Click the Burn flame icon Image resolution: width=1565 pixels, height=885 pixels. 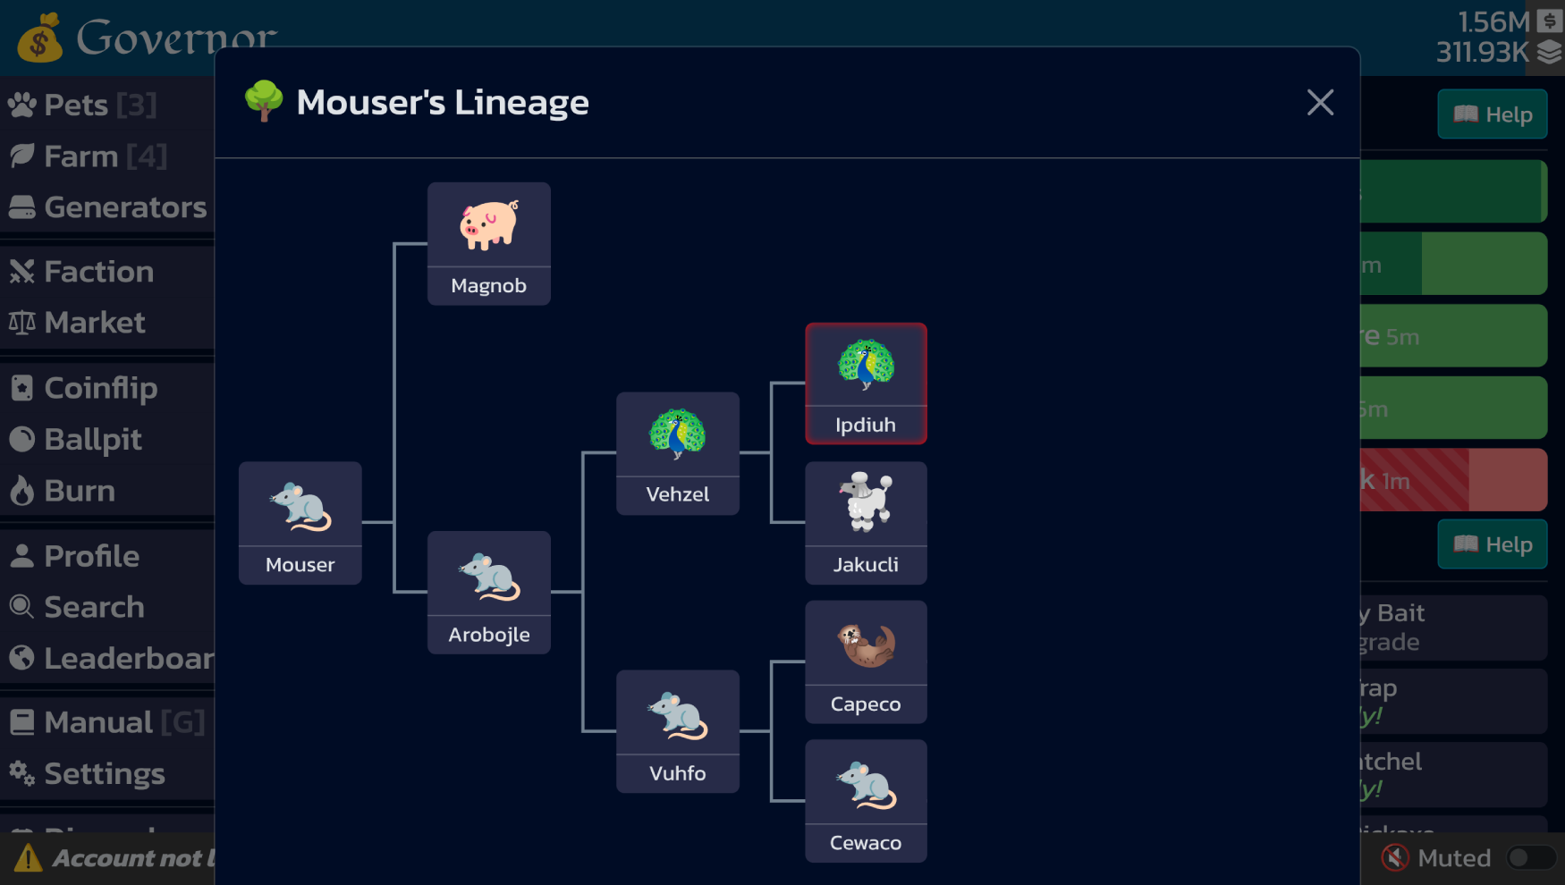pos(21,490)
